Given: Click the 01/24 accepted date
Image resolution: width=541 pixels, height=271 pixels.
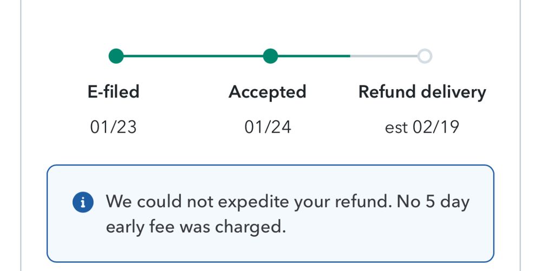Looking at the screenshot, I should pos(268,127).
